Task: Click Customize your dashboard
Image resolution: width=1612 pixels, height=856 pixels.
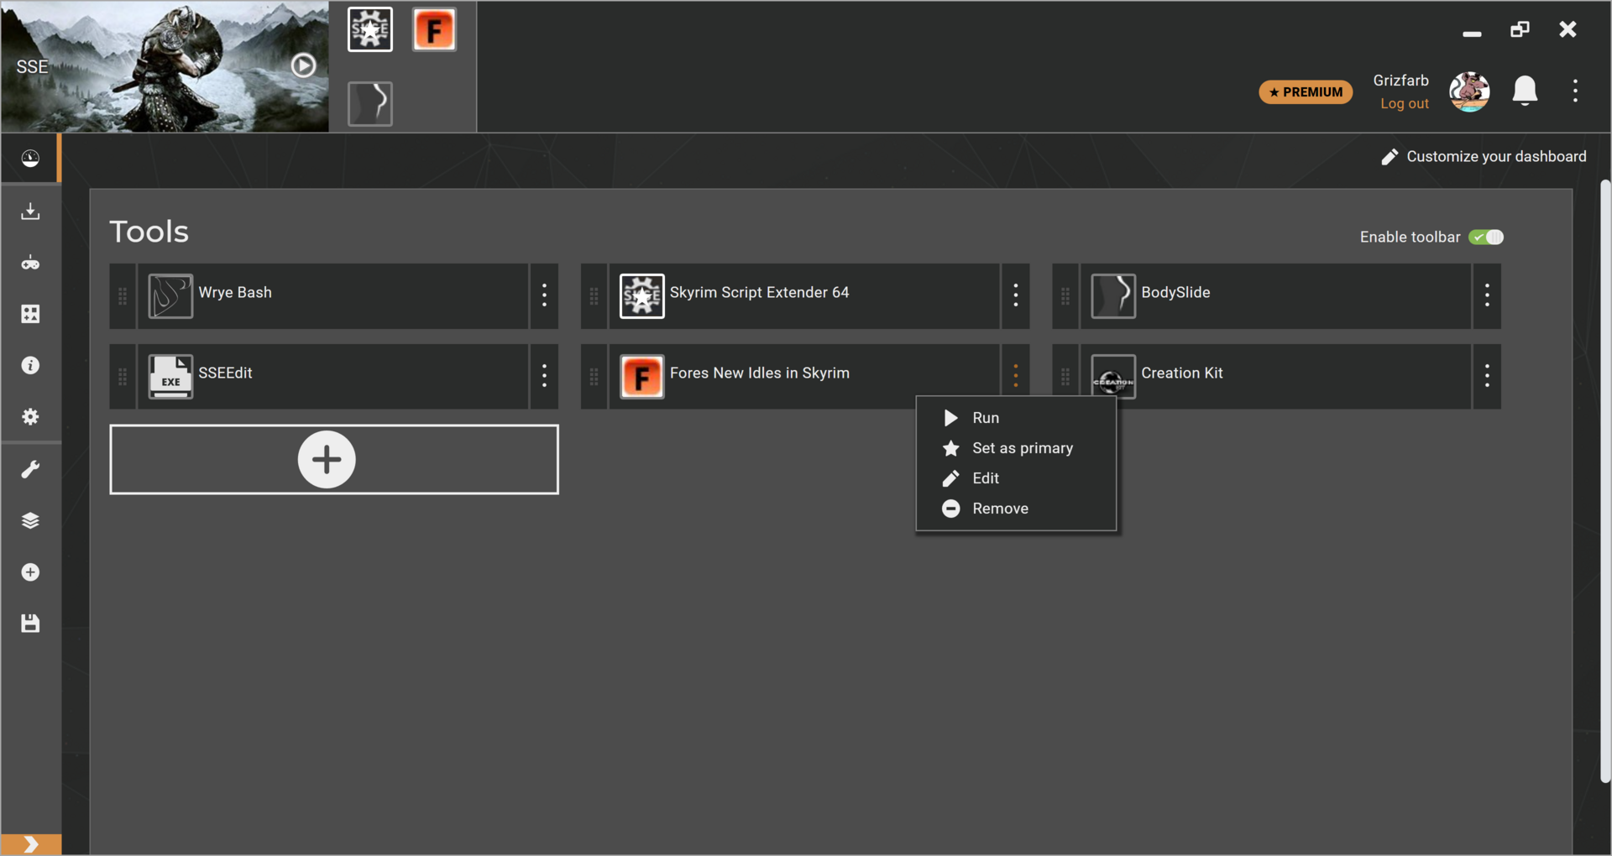Action: (1484, 157)
